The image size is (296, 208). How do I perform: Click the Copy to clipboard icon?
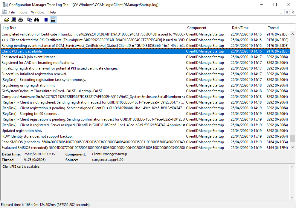coord(30,20)
